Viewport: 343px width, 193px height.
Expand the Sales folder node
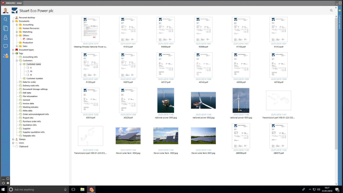click(x=17, y=46)
